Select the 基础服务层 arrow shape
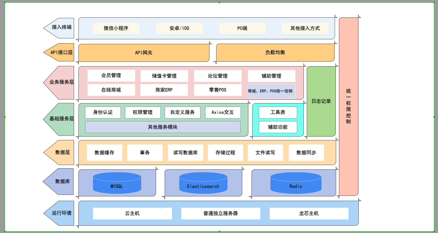Screen dimensions: 438x233 pyautogui.click(x=59, y=119)
